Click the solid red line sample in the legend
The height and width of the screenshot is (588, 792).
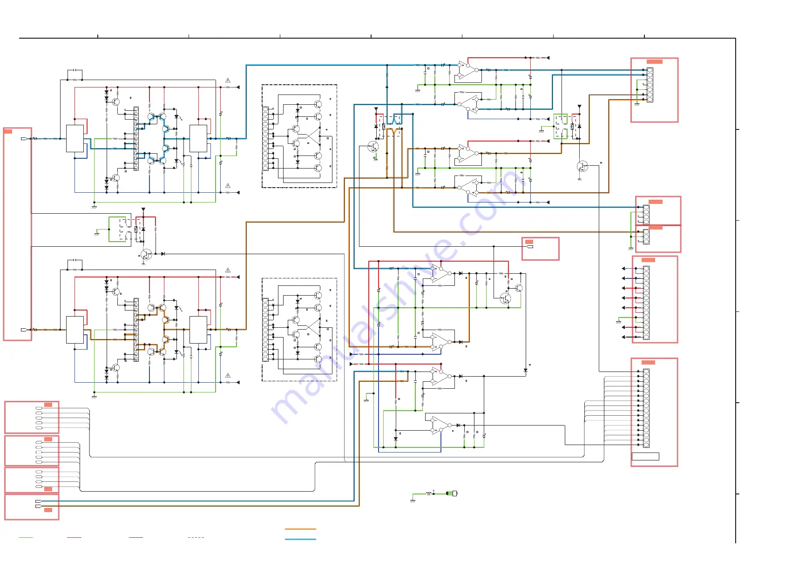(x=74, y=537)
